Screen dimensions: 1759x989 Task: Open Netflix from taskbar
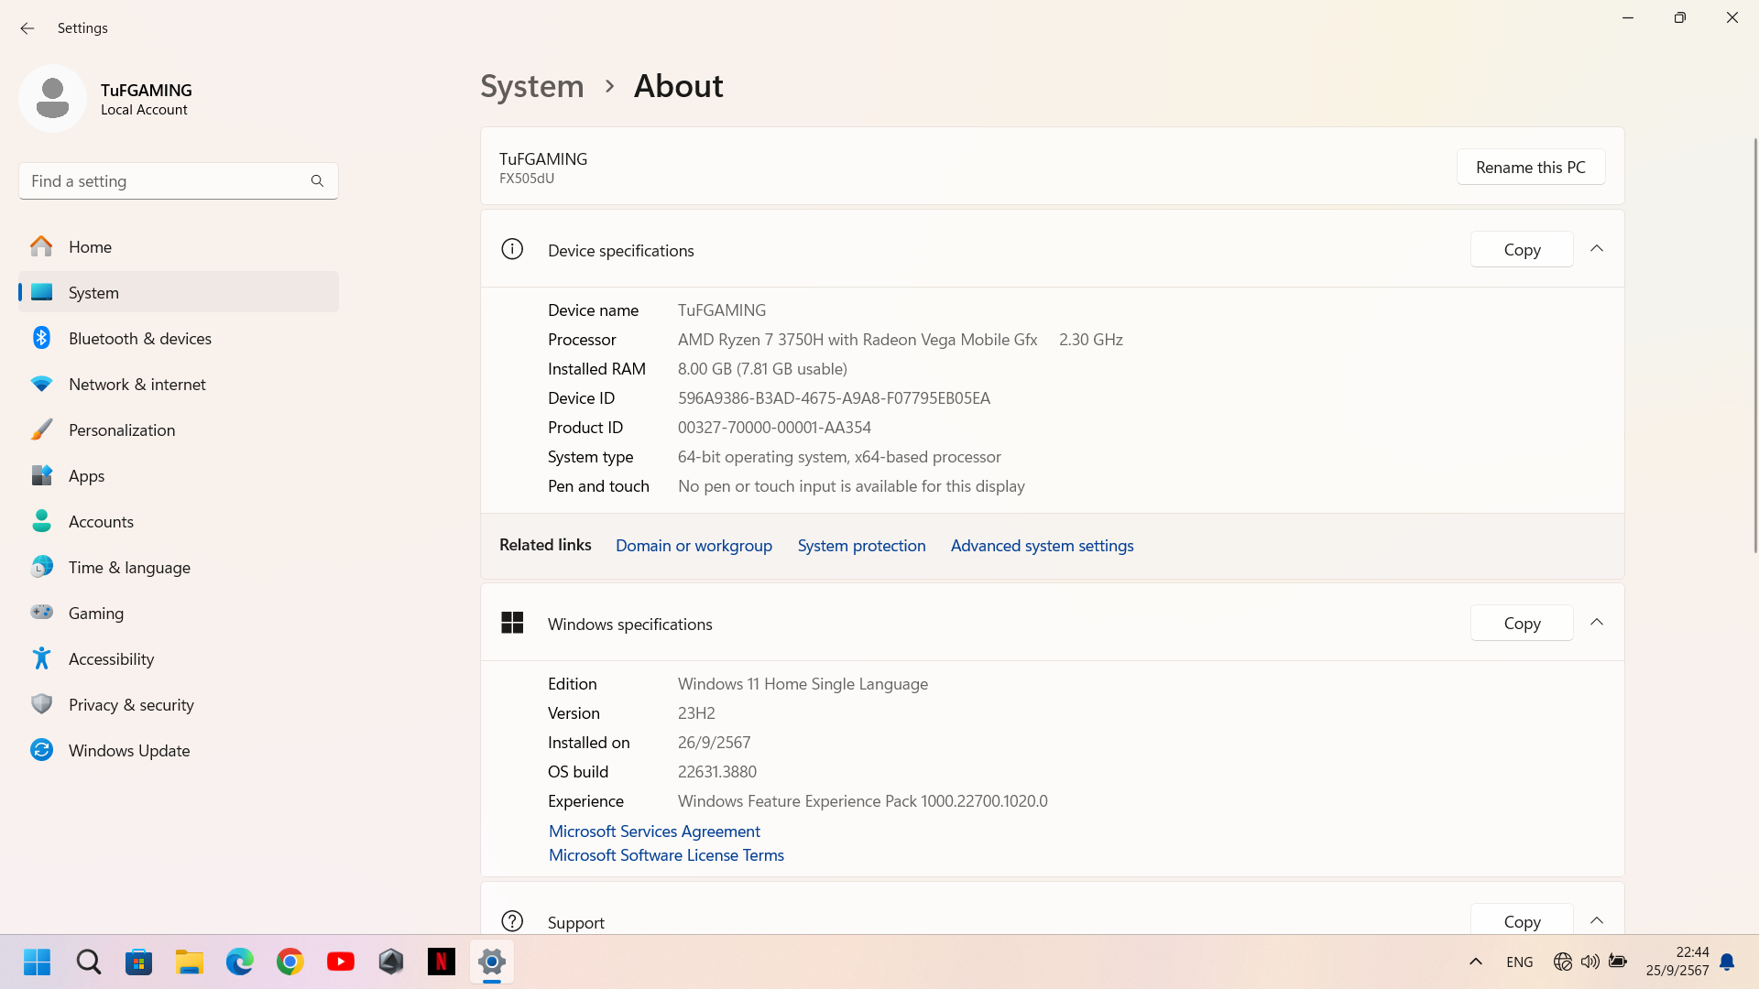442,962
